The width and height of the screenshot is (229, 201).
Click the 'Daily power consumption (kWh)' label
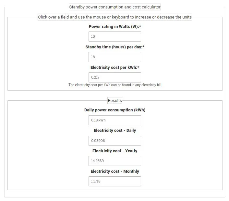click(115, 110)
